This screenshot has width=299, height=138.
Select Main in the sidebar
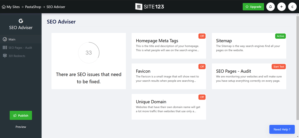click(x=21, y=39)
